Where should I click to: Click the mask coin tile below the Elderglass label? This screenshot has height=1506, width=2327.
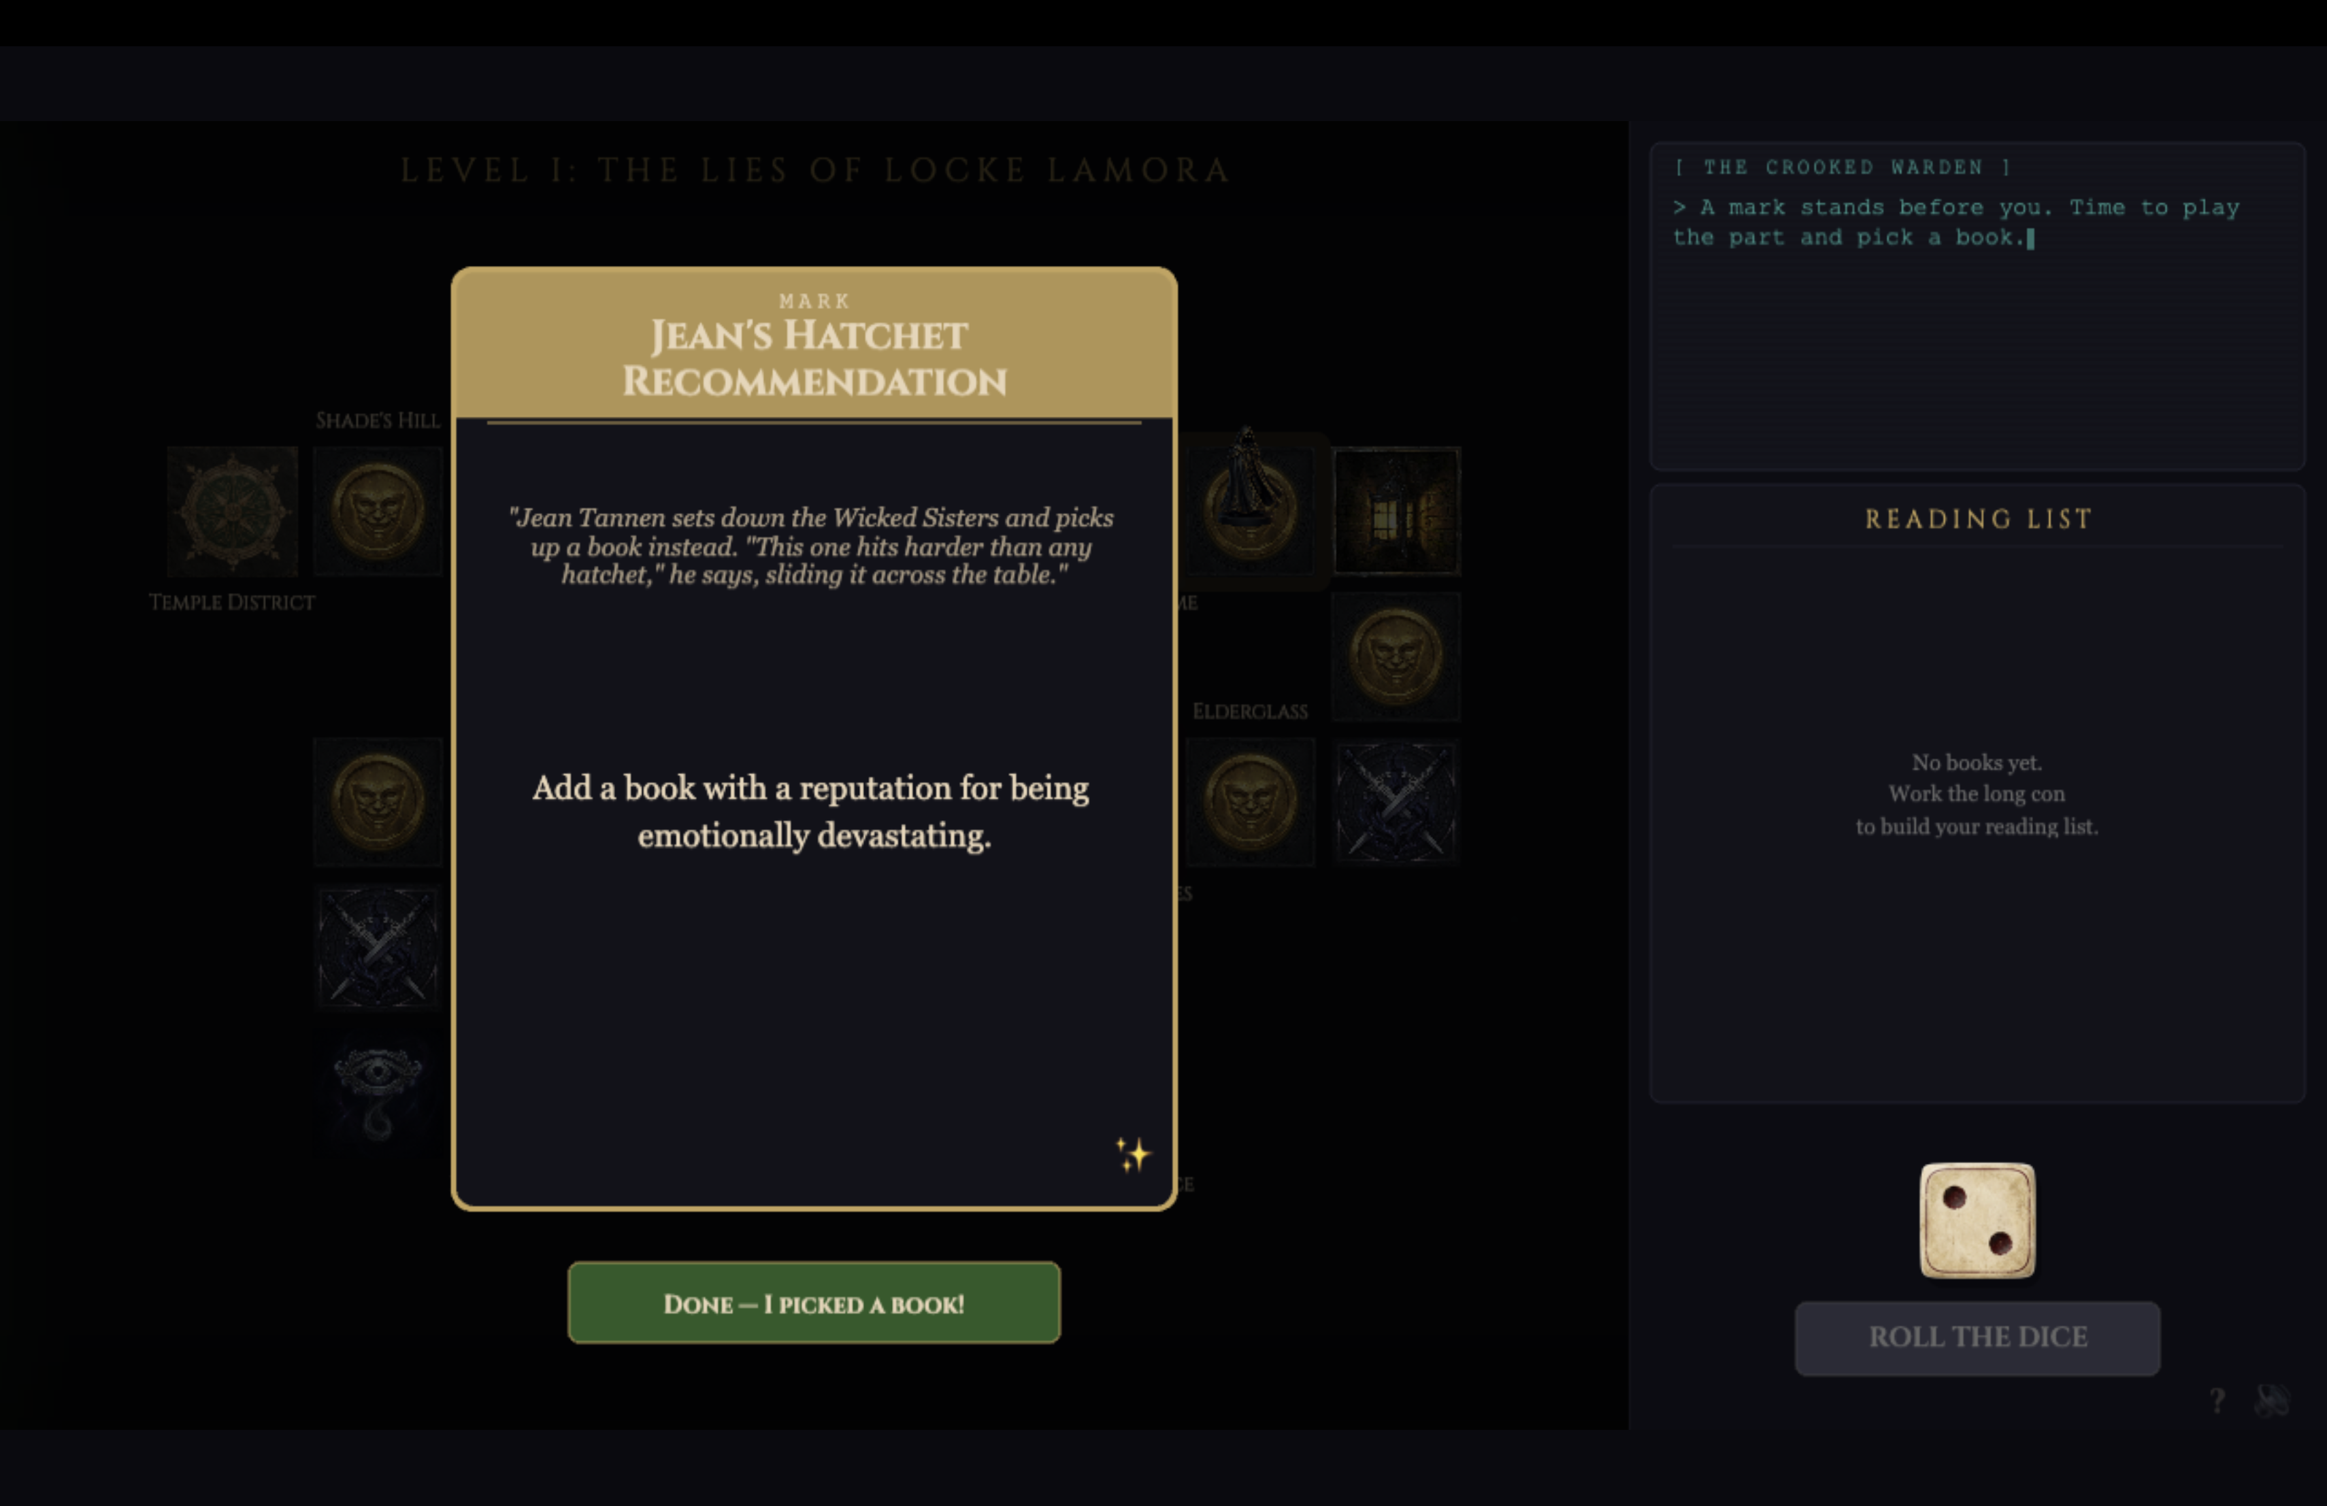coord(1249,801)
